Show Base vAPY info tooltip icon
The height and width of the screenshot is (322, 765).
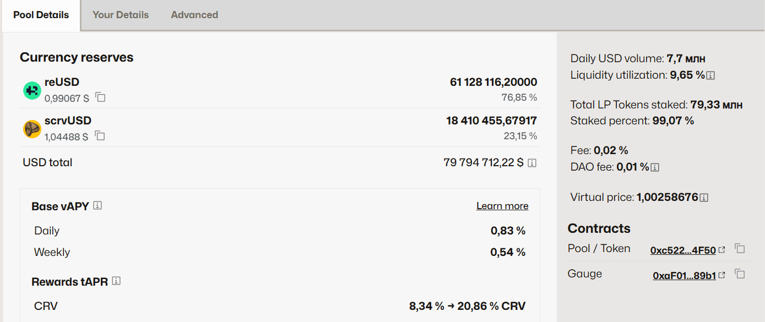(97, 205)
